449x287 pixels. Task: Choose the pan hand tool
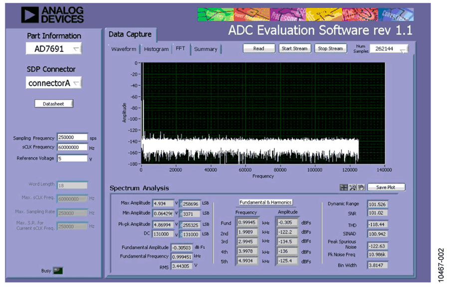pos(361,187)
